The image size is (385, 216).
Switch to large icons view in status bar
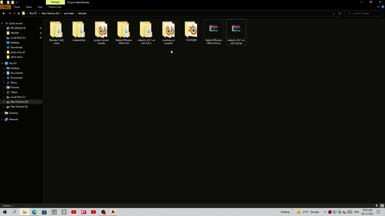coord(381,206)
